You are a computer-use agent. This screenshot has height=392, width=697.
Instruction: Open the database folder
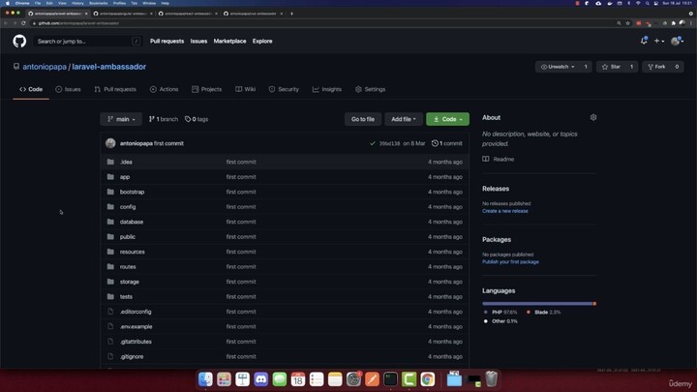click(131, 222)
